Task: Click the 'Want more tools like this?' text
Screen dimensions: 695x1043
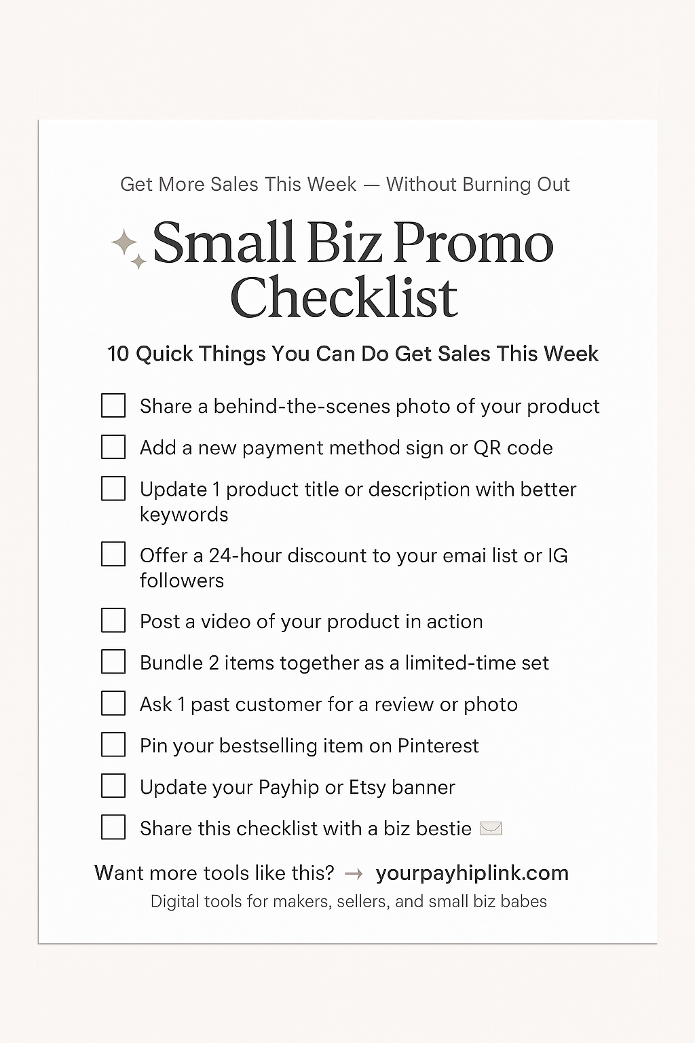Action: (x=214, y=873)
